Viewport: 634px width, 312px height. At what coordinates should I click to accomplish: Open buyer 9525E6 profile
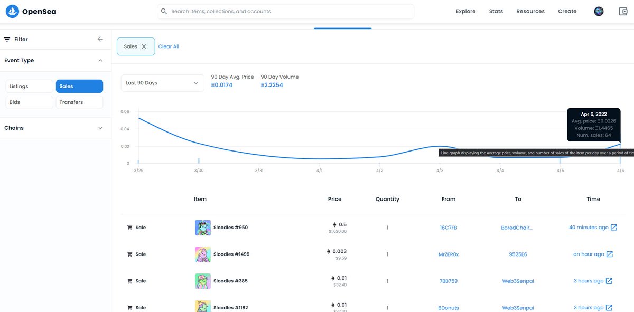518,254
